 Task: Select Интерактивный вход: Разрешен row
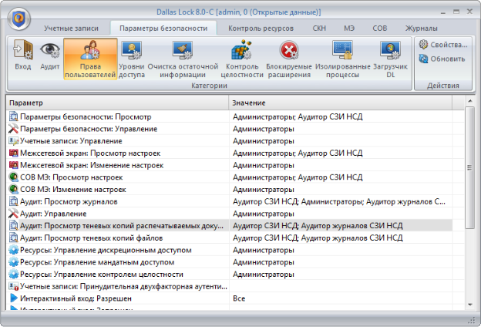(116, 298)
